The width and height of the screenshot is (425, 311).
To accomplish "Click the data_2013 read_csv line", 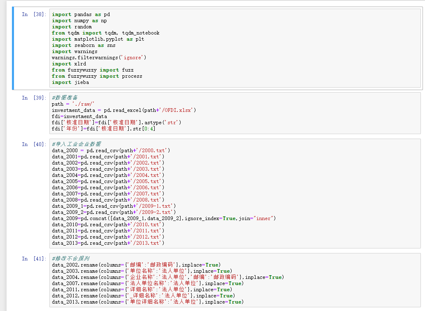I will (108, 243).
